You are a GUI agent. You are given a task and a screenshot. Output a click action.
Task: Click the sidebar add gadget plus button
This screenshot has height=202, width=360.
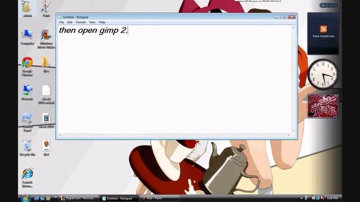(x=323, y=5)
